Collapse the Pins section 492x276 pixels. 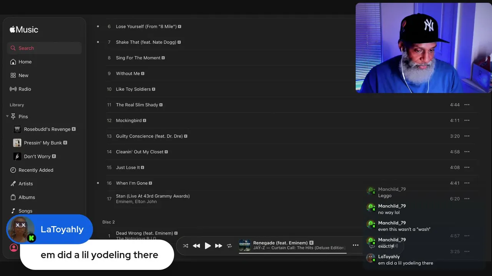click(x=7, y=116)
